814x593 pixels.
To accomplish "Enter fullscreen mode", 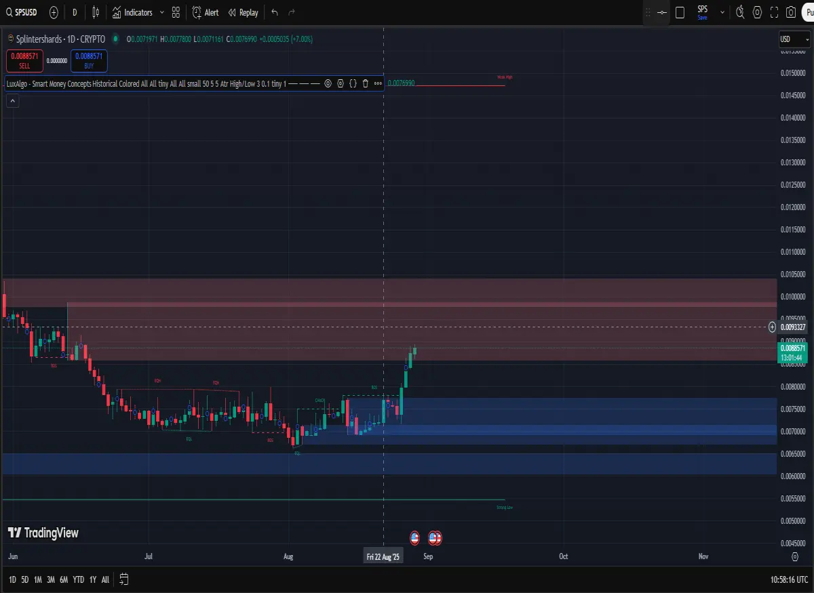I will [774, 12].
